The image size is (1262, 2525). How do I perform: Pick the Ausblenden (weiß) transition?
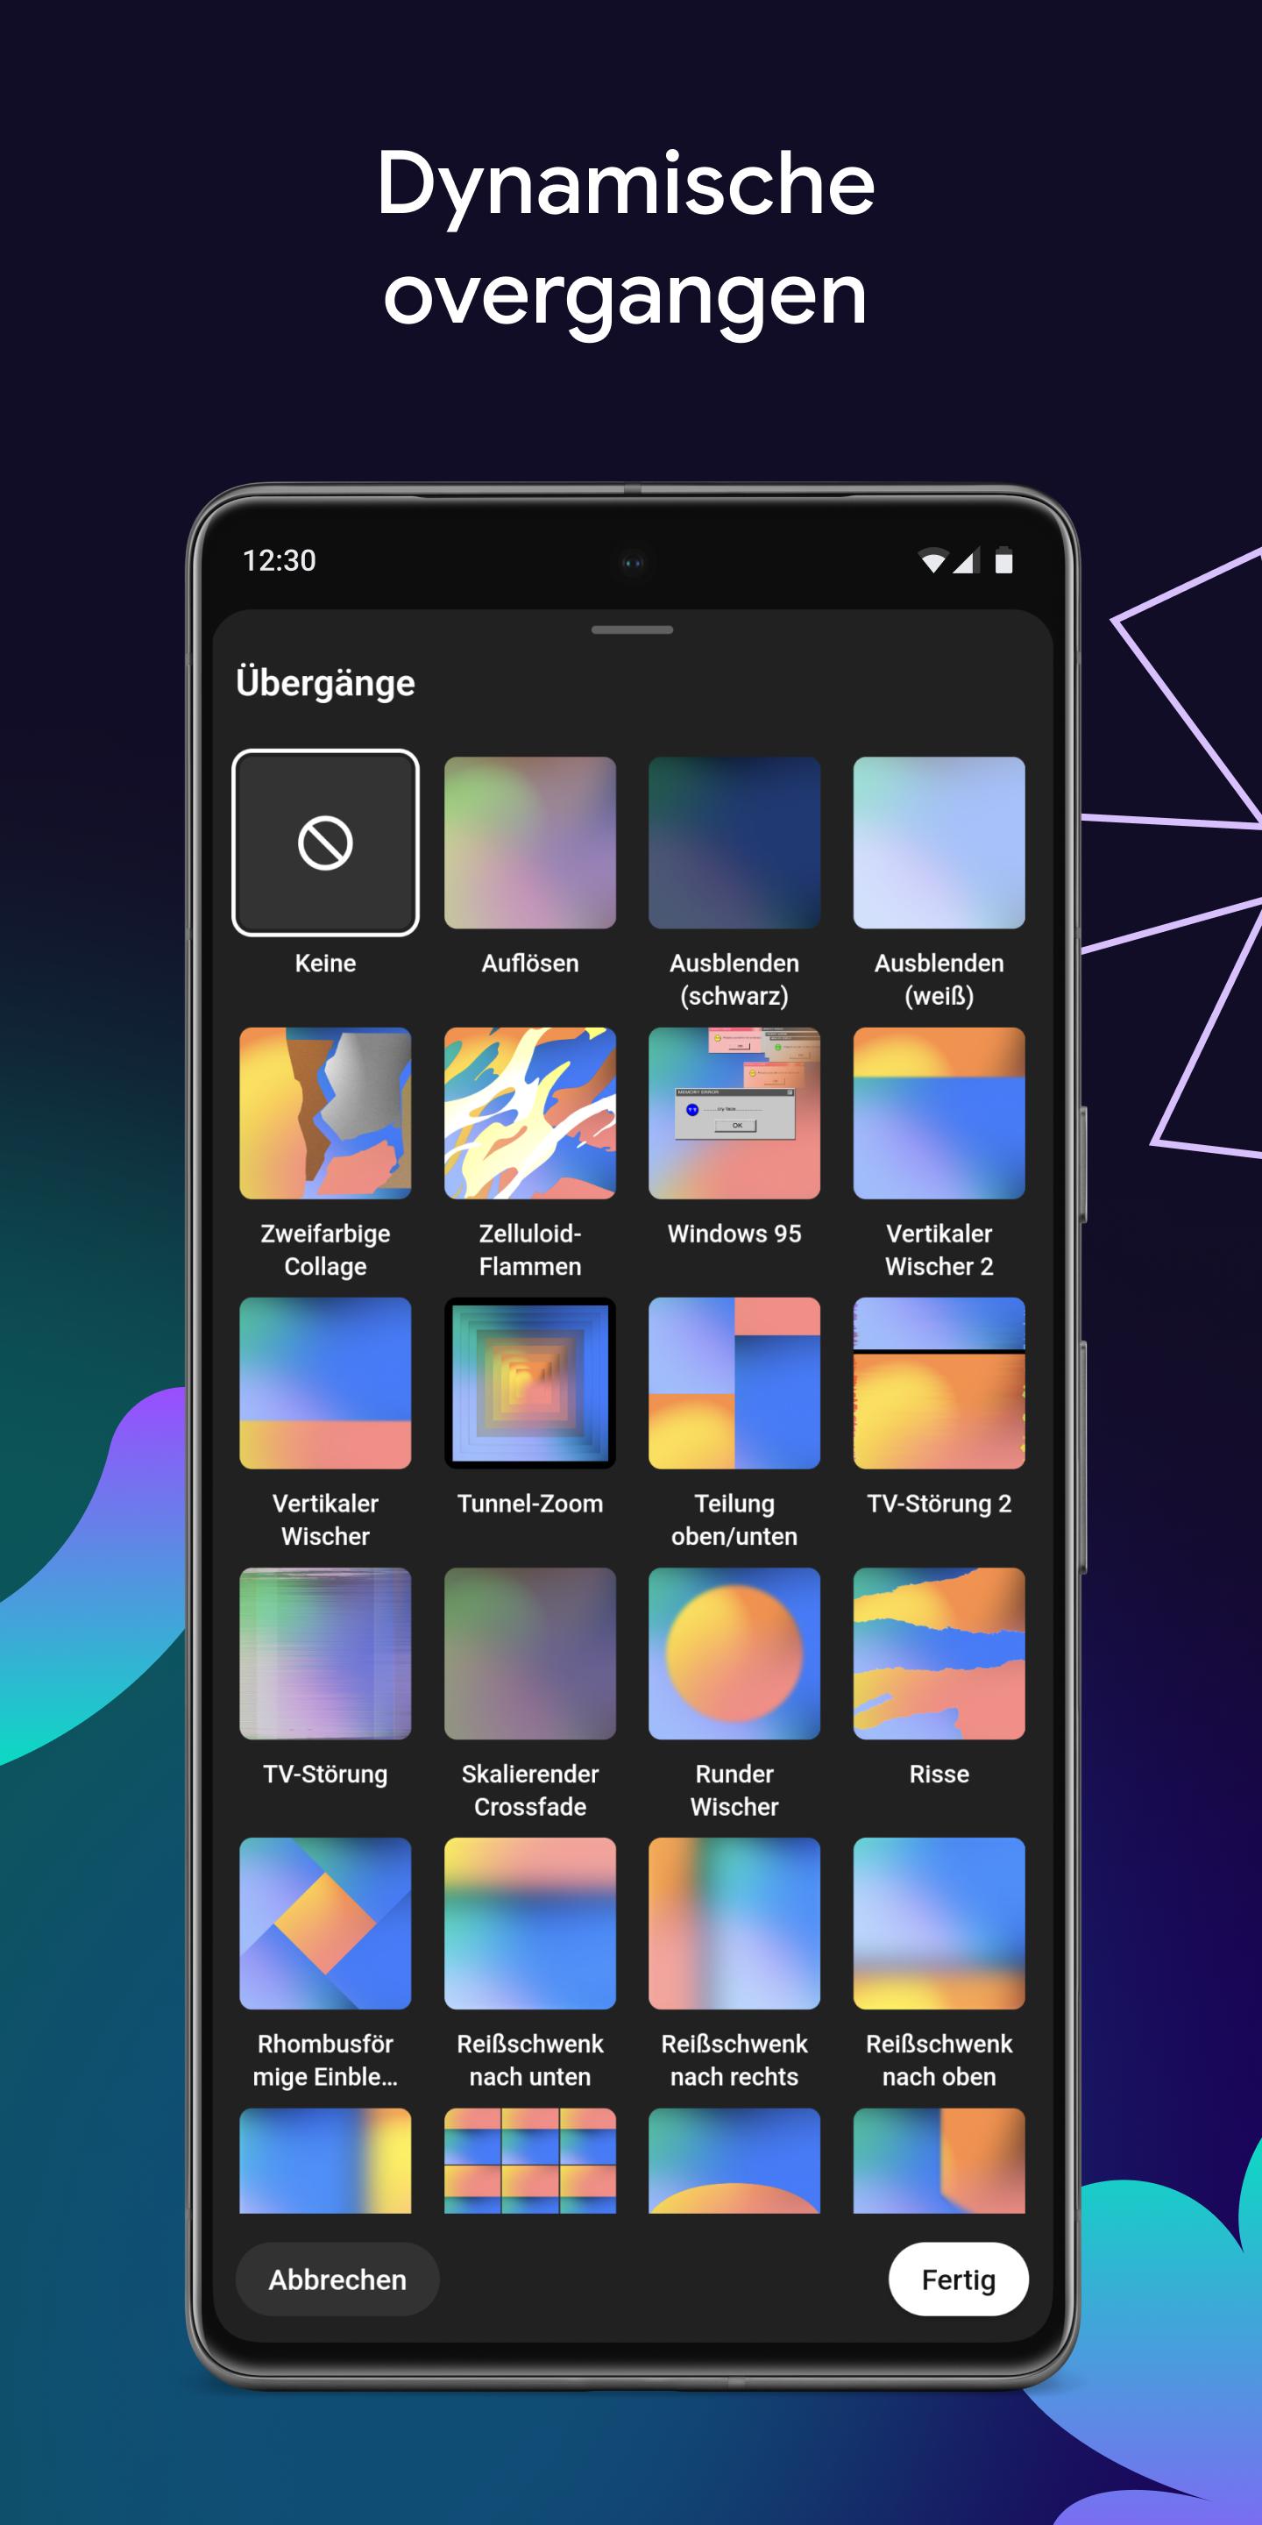click(x=939, y=842)
